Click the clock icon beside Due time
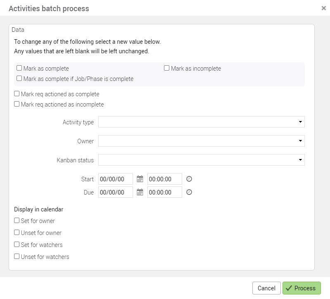This screenshot has height=299, width=330. [x=189, y=192]
